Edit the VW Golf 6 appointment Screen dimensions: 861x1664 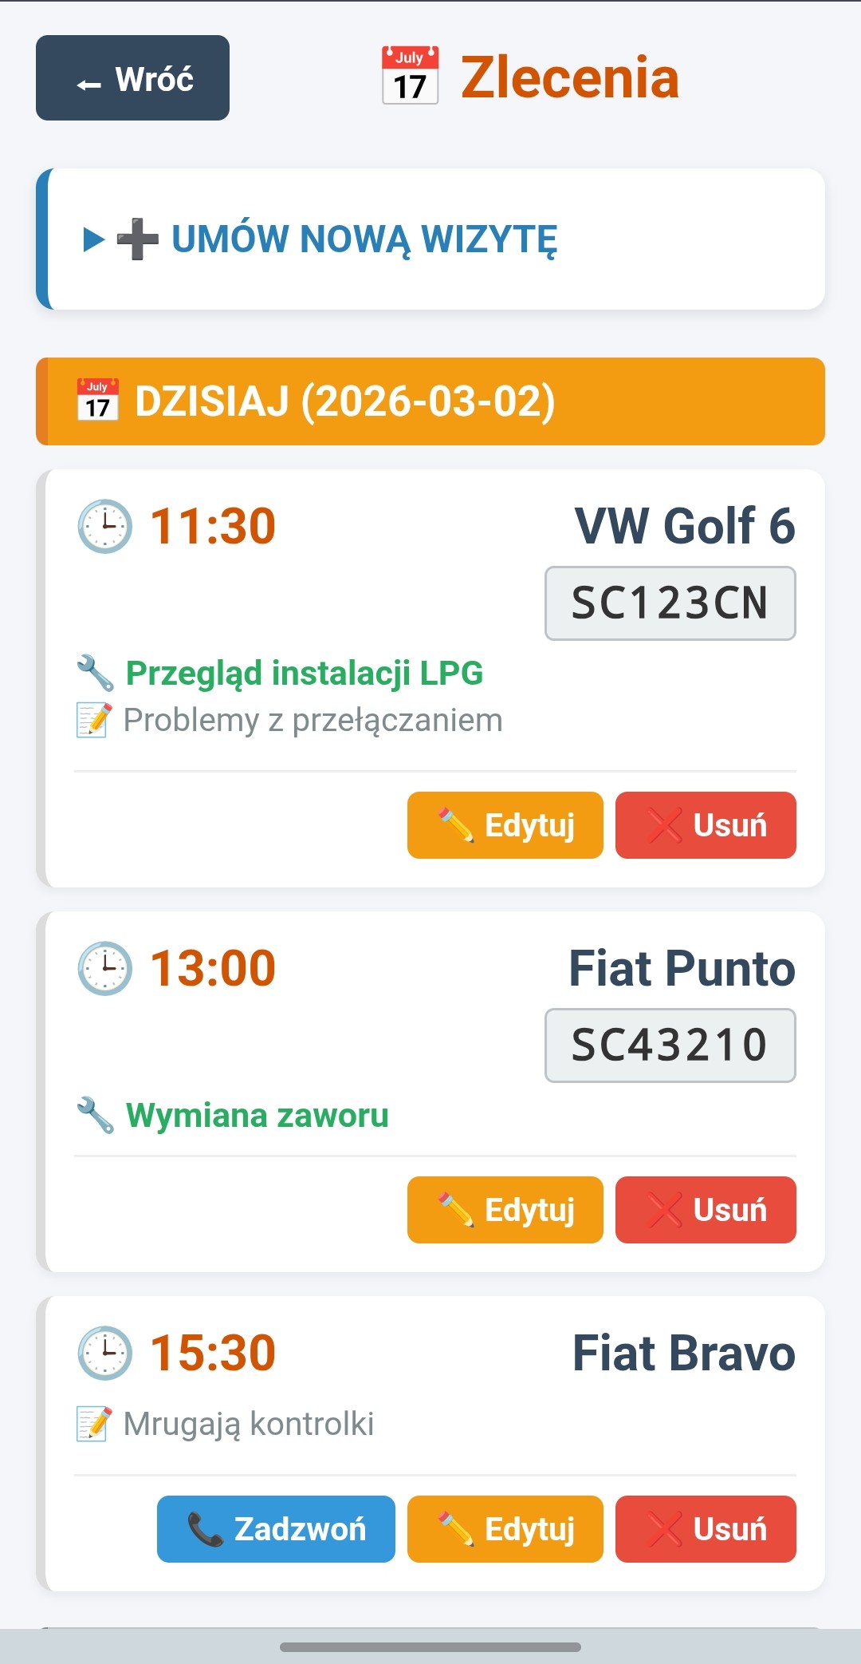(505, 825)
